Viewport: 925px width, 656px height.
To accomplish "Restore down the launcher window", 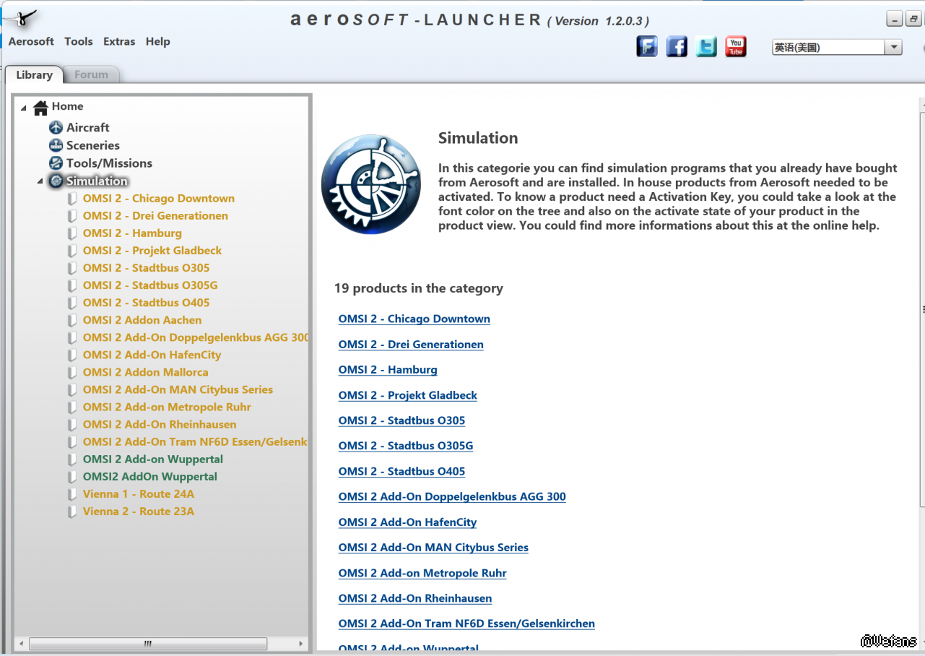I will tap(913, 20).
